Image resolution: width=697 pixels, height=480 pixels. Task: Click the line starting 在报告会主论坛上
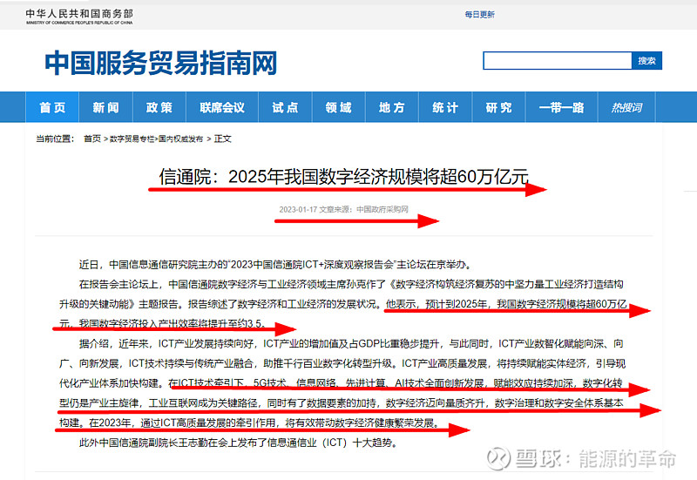pyautogui.click(x=351, y=284)
